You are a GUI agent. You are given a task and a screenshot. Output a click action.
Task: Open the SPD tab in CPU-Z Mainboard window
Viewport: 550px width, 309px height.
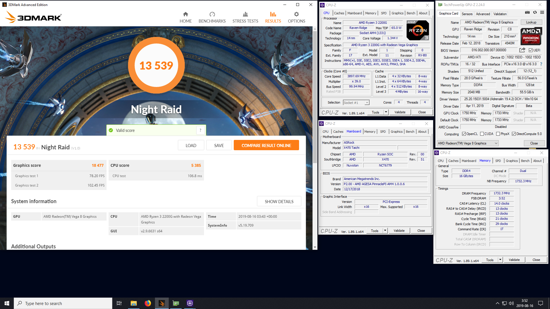[x=383, y=132]
